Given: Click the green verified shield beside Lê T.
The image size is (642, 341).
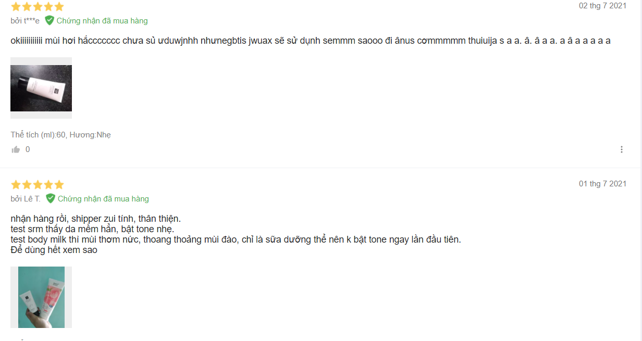Looking at the screenshot, I should [x=51, y=198].
